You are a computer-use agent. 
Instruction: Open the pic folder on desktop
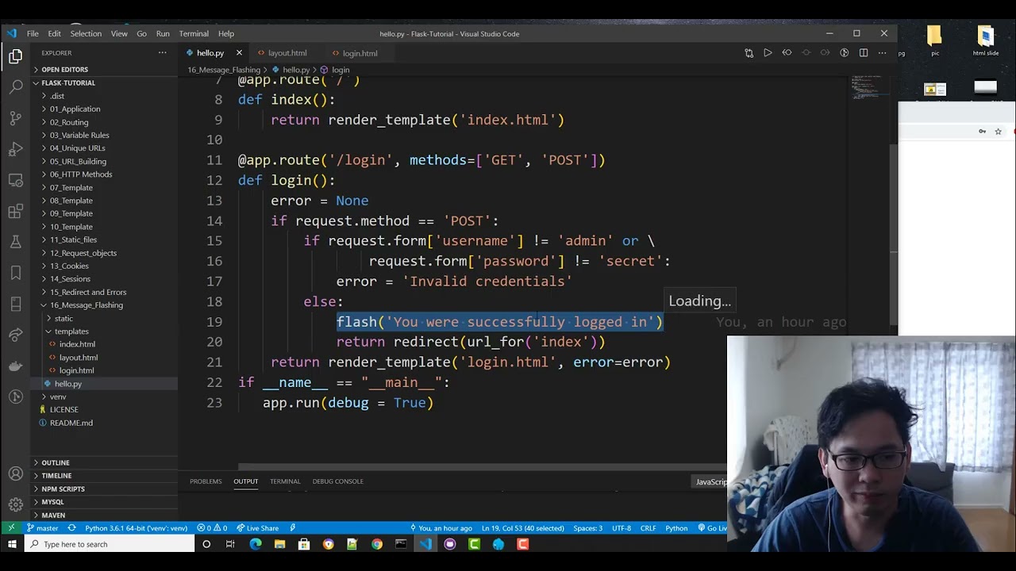coord(934,40)
